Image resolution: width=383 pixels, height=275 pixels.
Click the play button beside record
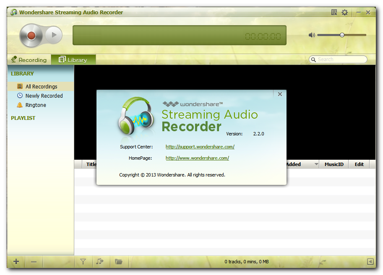click(x=54, y=35)
